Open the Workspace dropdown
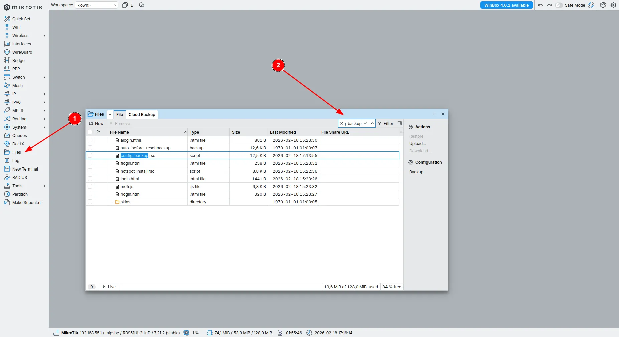The image size is (619, 337). [96, 5]
